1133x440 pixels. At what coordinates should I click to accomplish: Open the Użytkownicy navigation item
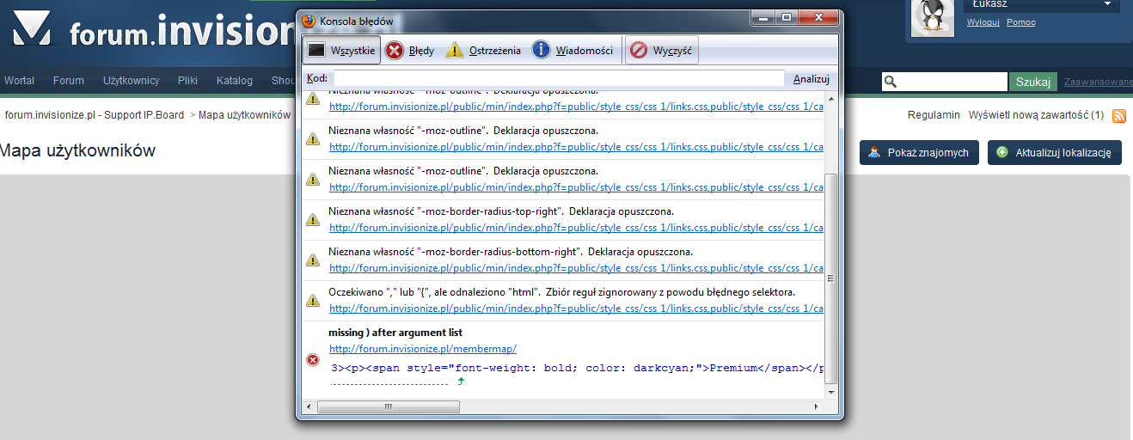[132, 81]
